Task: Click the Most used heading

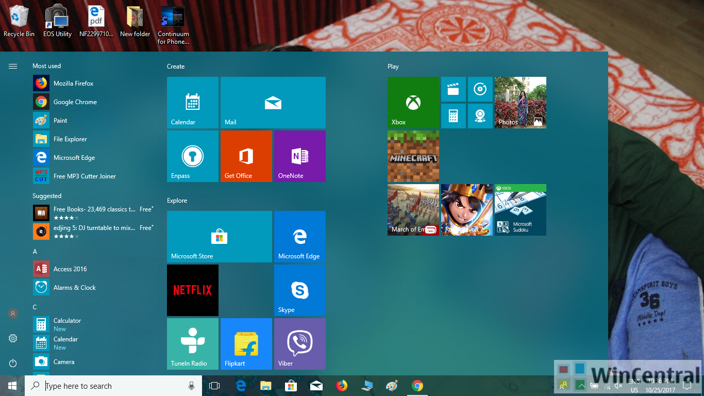Action: (46, 66)
